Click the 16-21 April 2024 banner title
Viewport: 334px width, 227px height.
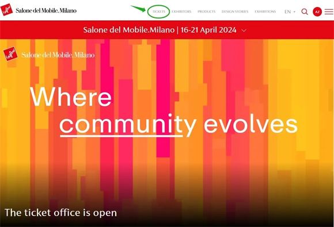tap(160, 30)
